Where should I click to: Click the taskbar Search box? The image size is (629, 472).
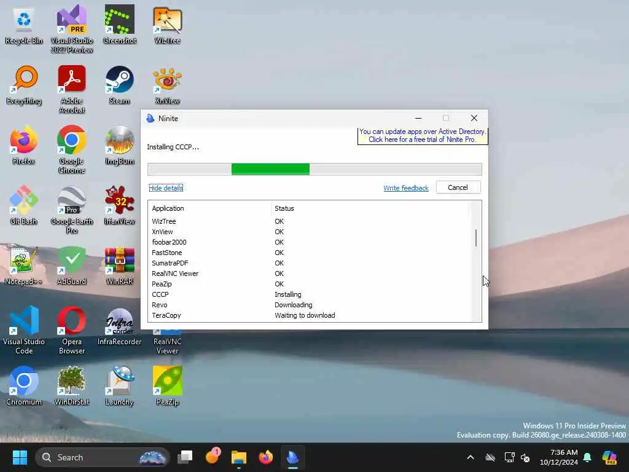pos(103,457)
